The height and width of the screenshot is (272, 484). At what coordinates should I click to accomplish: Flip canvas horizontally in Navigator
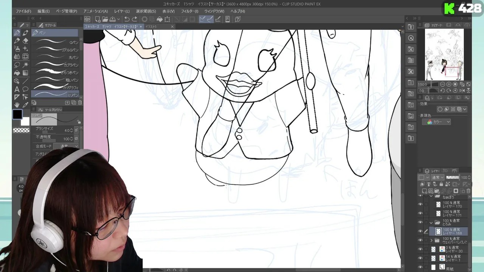[x=462, y=91]
